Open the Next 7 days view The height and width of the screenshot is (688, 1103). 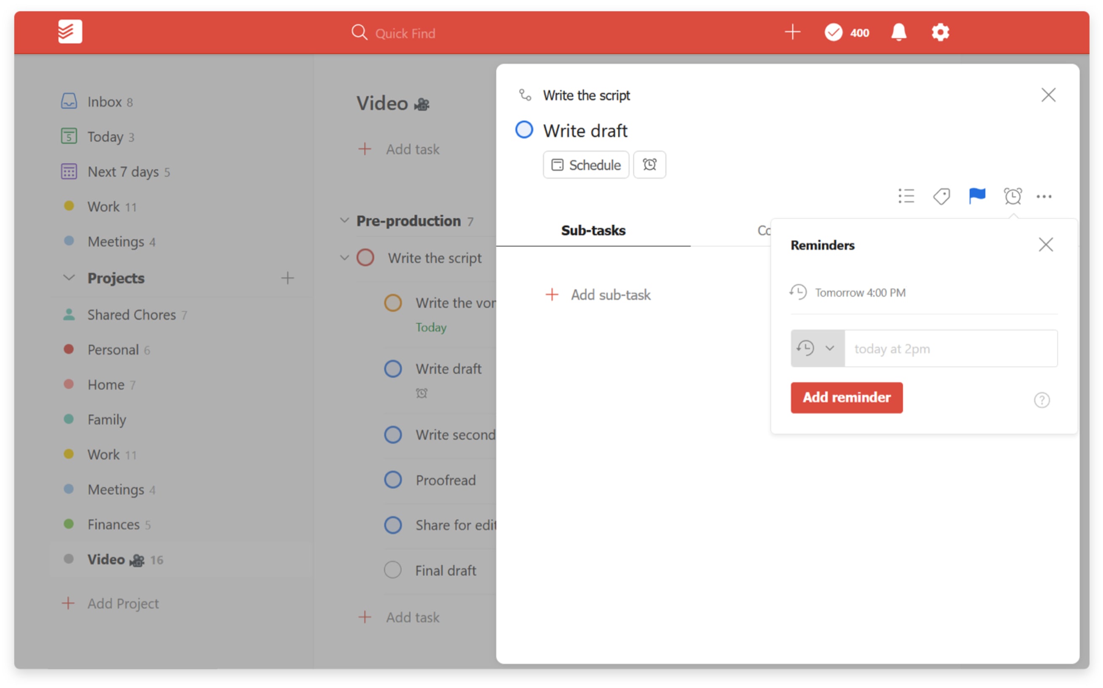(x=123, y=172)
